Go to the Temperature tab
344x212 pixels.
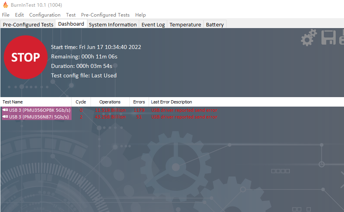coord(185,24)
